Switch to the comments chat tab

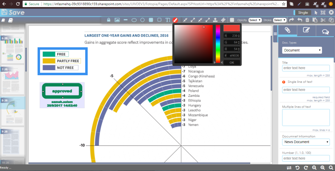point(325,31)
